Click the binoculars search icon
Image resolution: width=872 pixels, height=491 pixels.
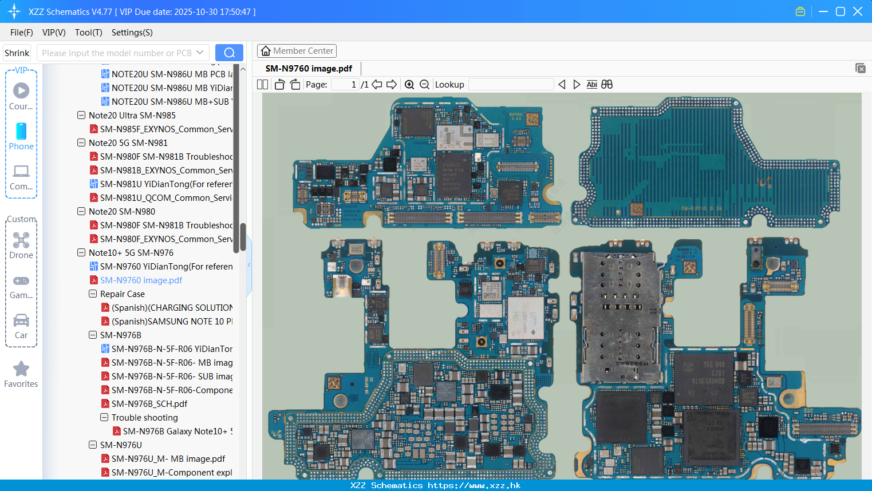pos(607,85)
